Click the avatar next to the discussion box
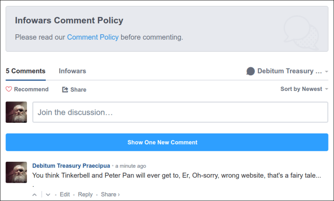The height and width of the screenshot is (201, 334). coord(16,112)
